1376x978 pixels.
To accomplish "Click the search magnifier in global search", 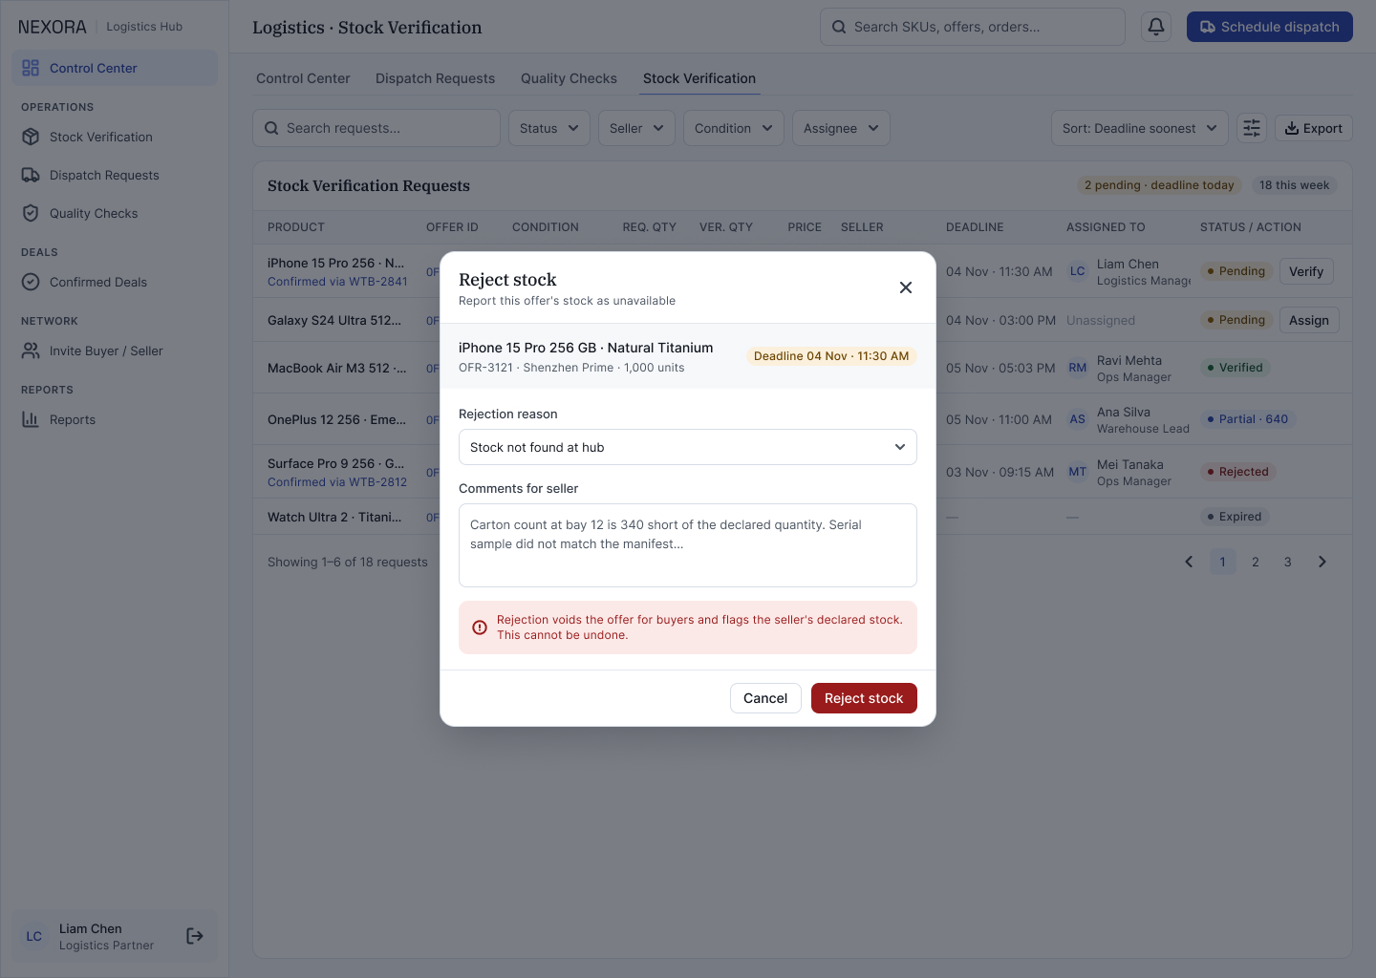I will tap(839, 27).
